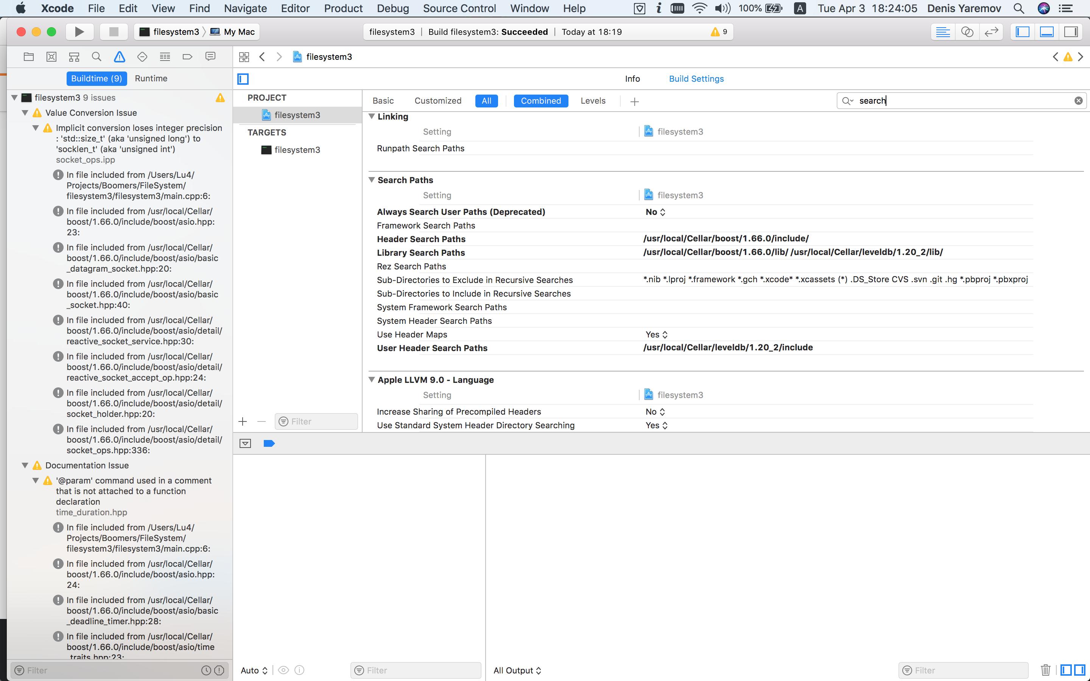Clear the build settings search field
This screenshot has width=1090, height=681.
point(1078,101)
